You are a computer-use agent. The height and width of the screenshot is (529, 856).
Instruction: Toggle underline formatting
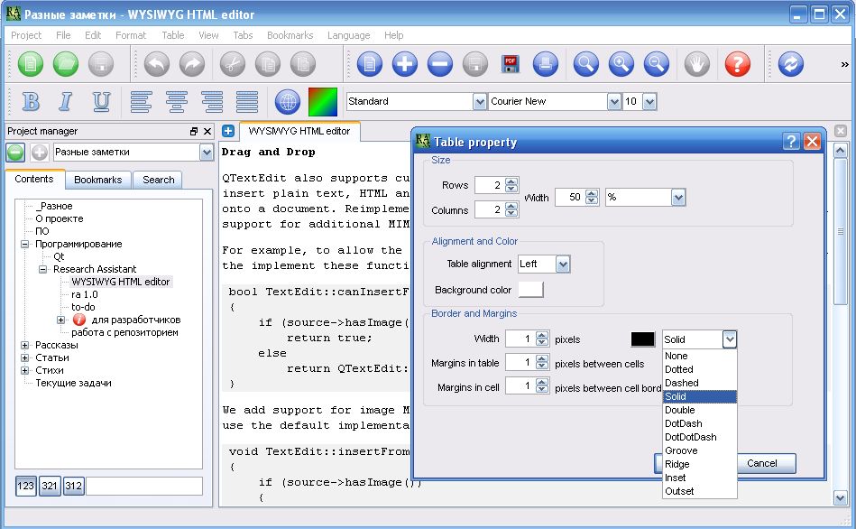[101, 102]
